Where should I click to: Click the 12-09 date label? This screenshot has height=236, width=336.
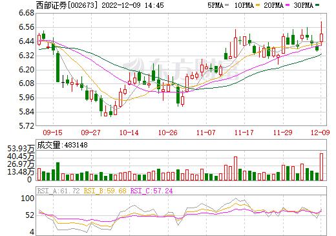pos(320,133)
